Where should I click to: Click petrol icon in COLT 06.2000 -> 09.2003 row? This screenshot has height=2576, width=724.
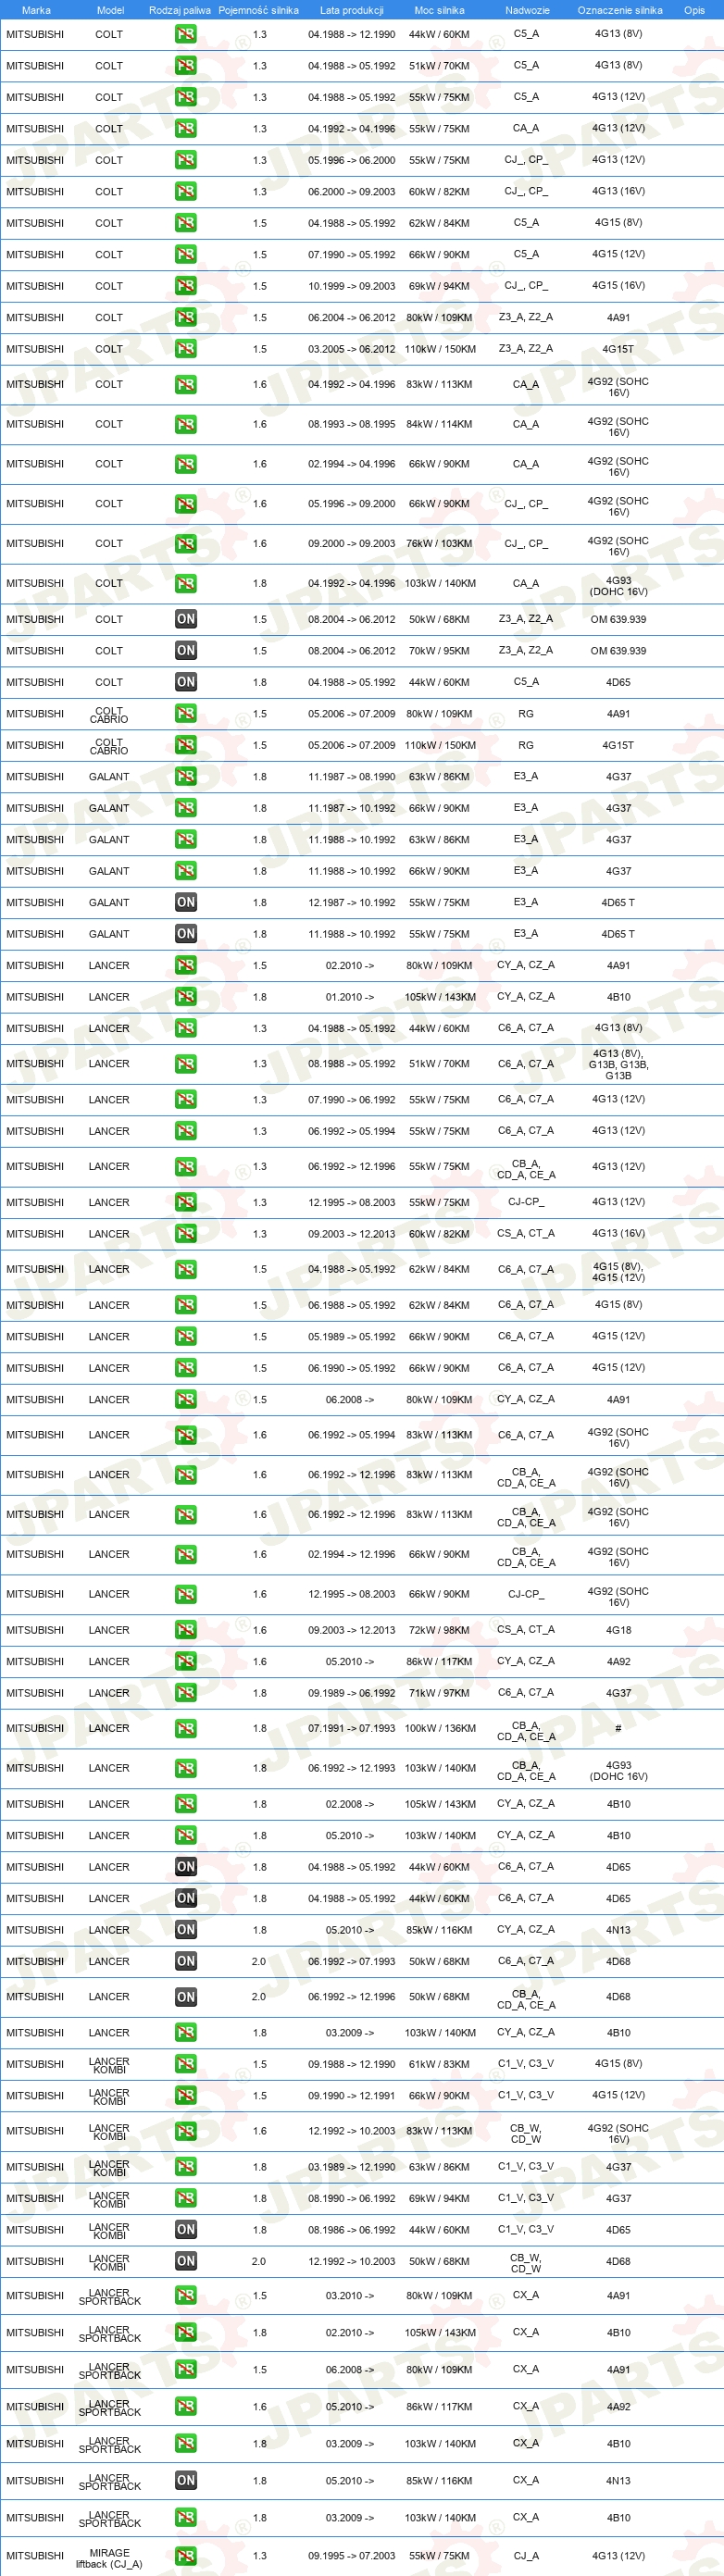185,191
